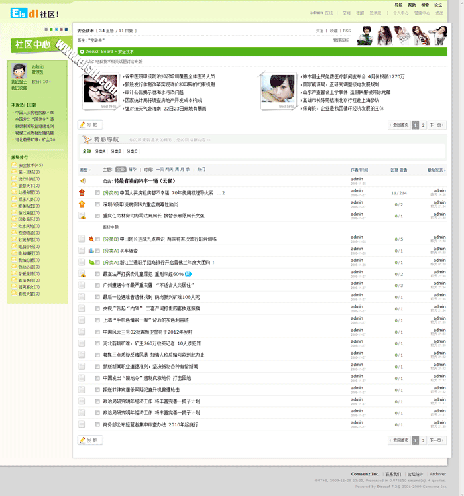Expand the 积分: 10 dropdown arrow
This screenshot has height=496, width=464.
tap(50, 82)
